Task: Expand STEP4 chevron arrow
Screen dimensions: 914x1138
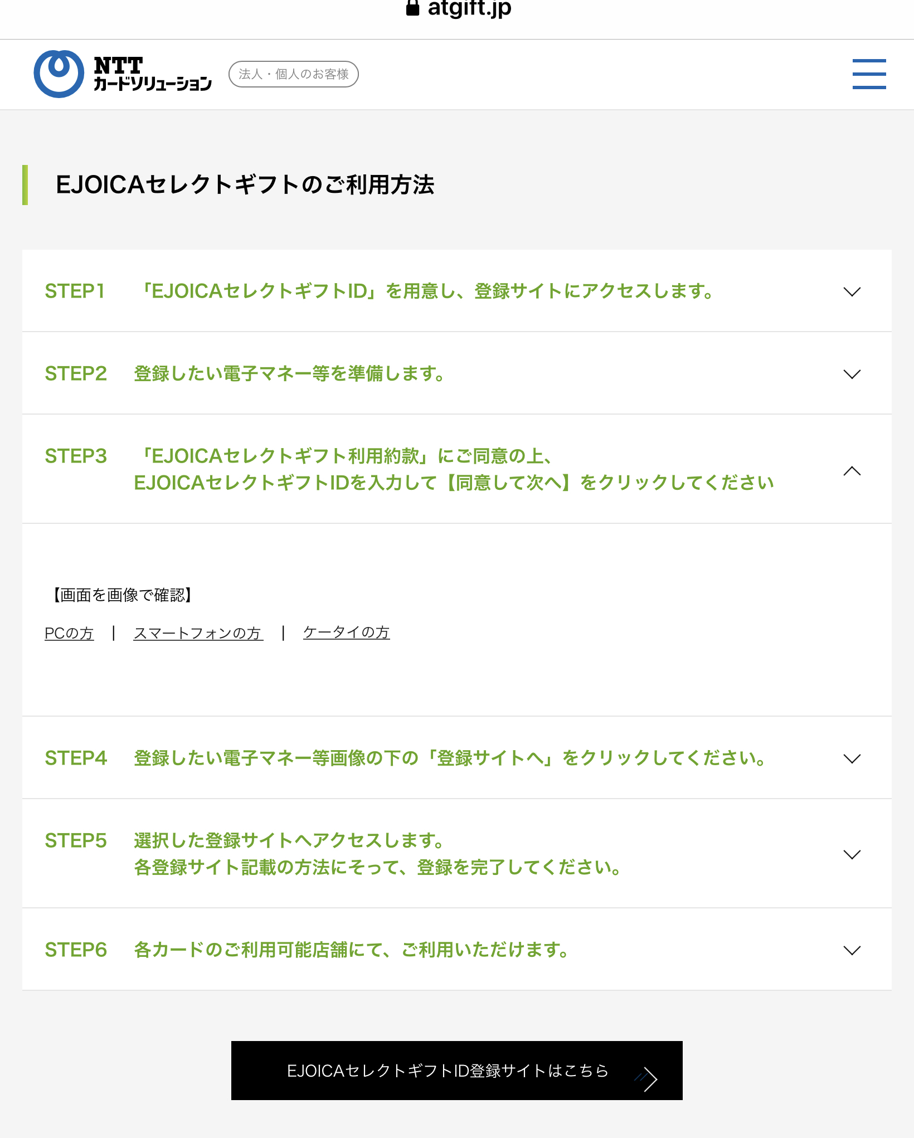Action: (852, 758)
